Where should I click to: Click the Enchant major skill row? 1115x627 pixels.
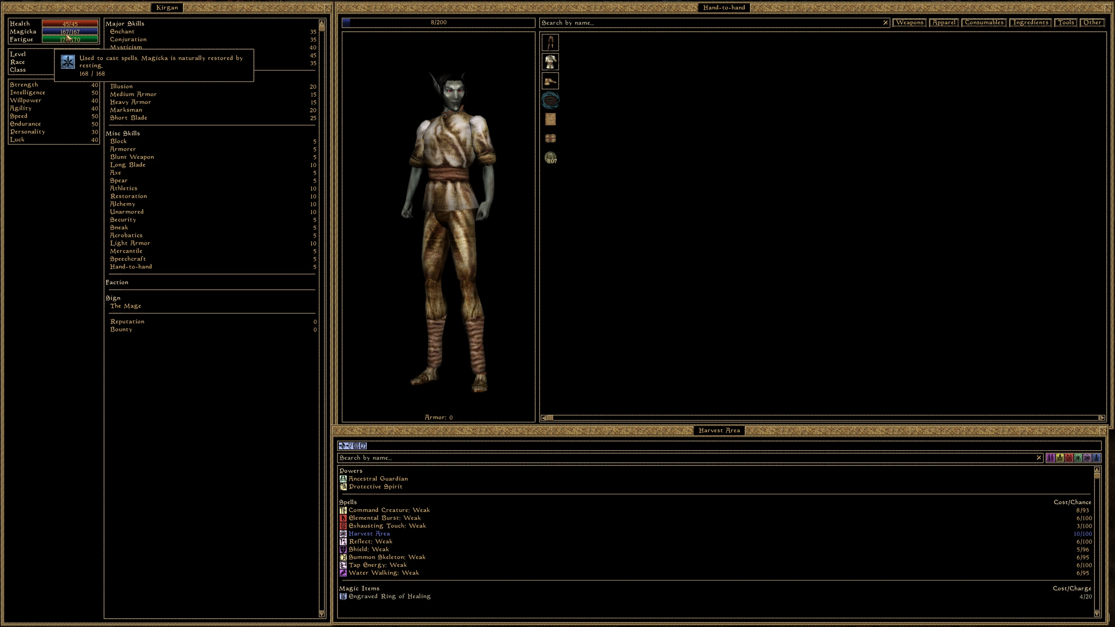coord(213,32)
